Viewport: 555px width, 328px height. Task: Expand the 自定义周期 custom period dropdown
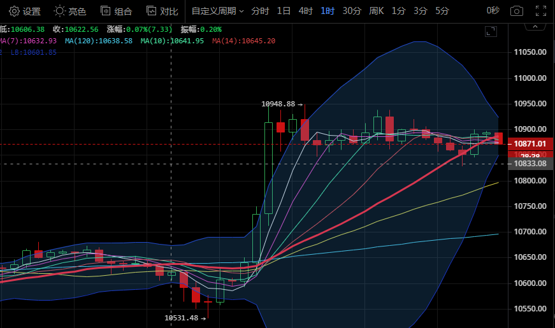point(217,11)
